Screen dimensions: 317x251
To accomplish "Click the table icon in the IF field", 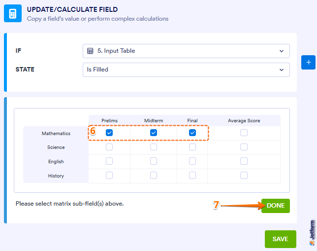I will click(x=90, y=51).
